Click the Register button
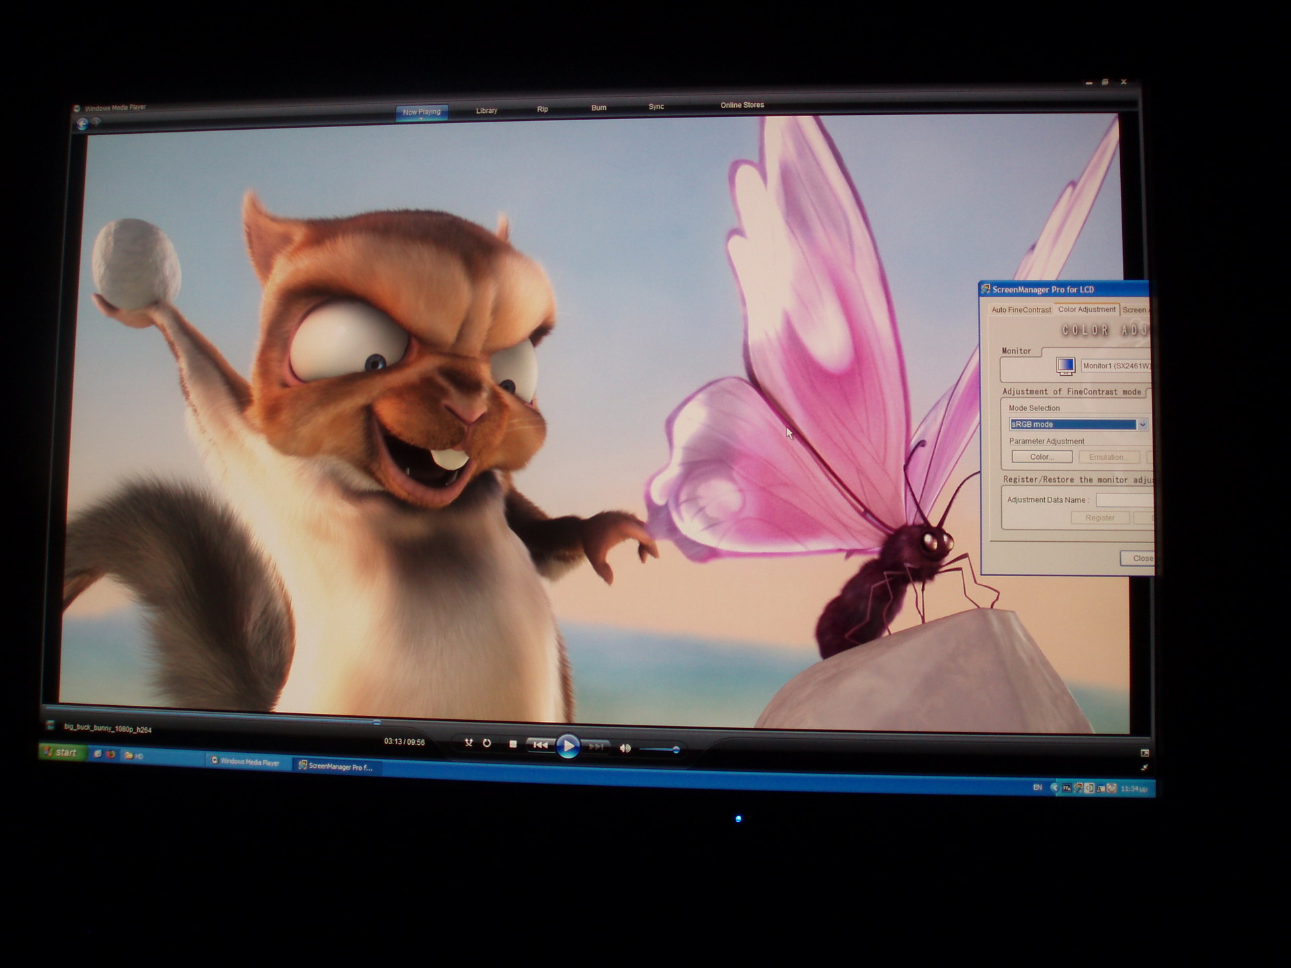The height and width of the screenshot is (968, 1291). (1099, 518)
